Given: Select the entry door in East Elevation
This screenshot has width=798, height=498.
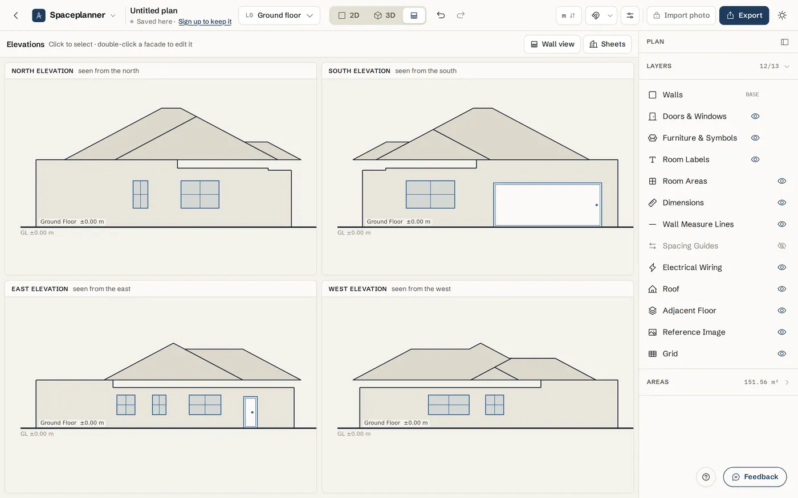Looking at the screenshot, I should pos(250,412).
